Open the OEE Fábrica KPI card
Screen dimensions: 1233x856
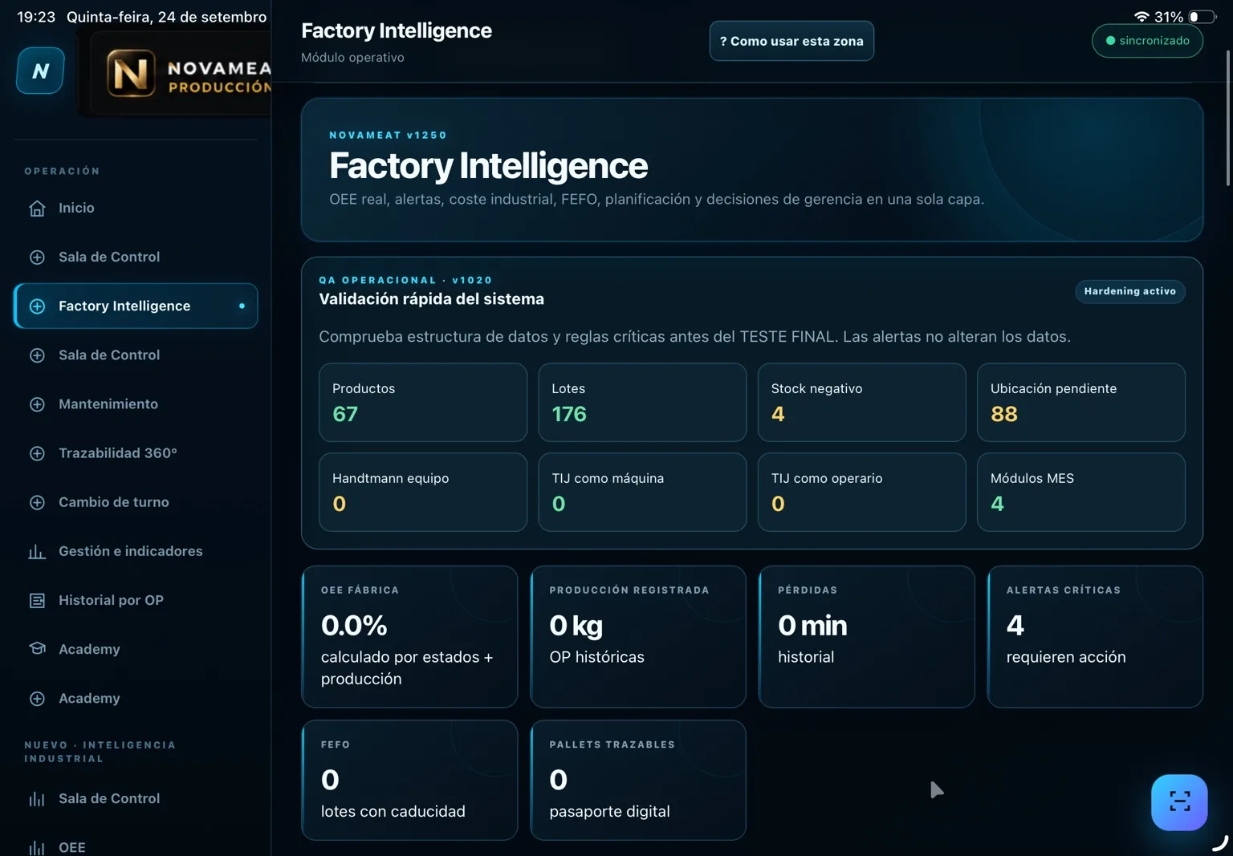[x=409, y=637]
